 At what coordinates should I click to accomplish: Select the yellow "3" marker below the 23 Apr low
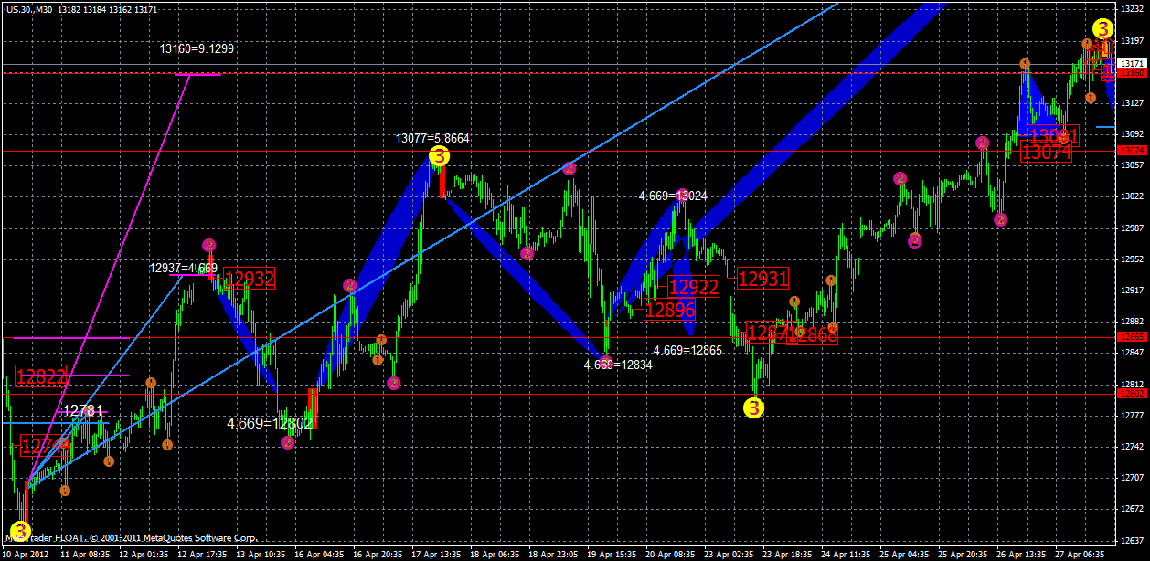[753, 408]
